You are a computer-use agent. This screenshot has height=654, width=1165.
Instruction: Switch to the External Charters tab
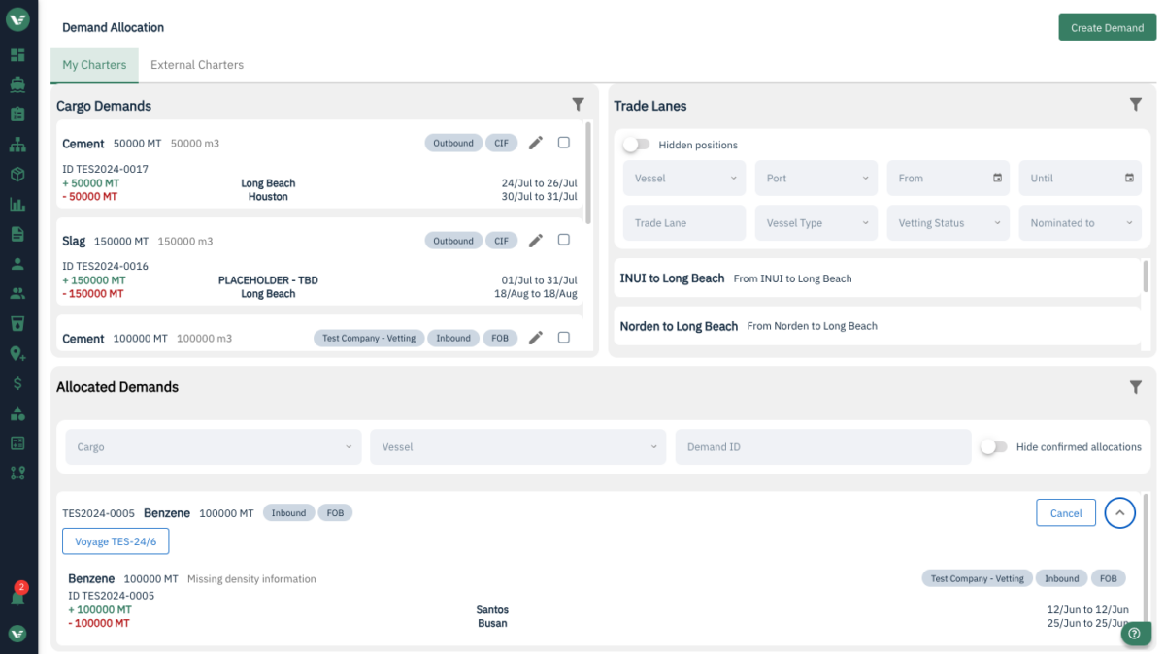197,65
